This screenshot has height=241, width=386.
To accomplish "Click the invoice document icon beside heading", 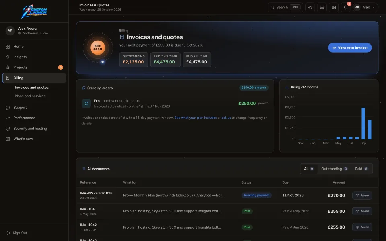I will [x=122, y=37].
